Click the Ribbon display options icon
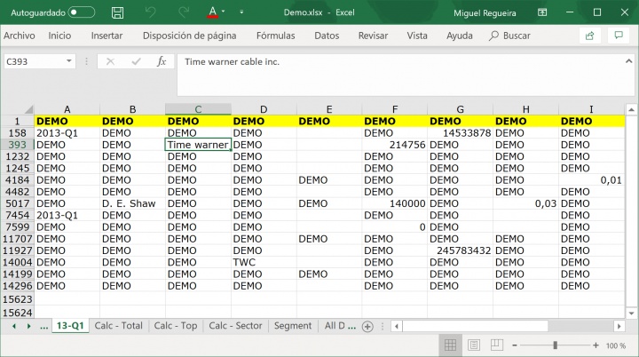Screen dimensions: 639x357 pyautogui.click(x=542, y=12)
